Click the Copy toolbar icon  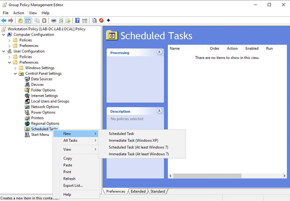37,20
